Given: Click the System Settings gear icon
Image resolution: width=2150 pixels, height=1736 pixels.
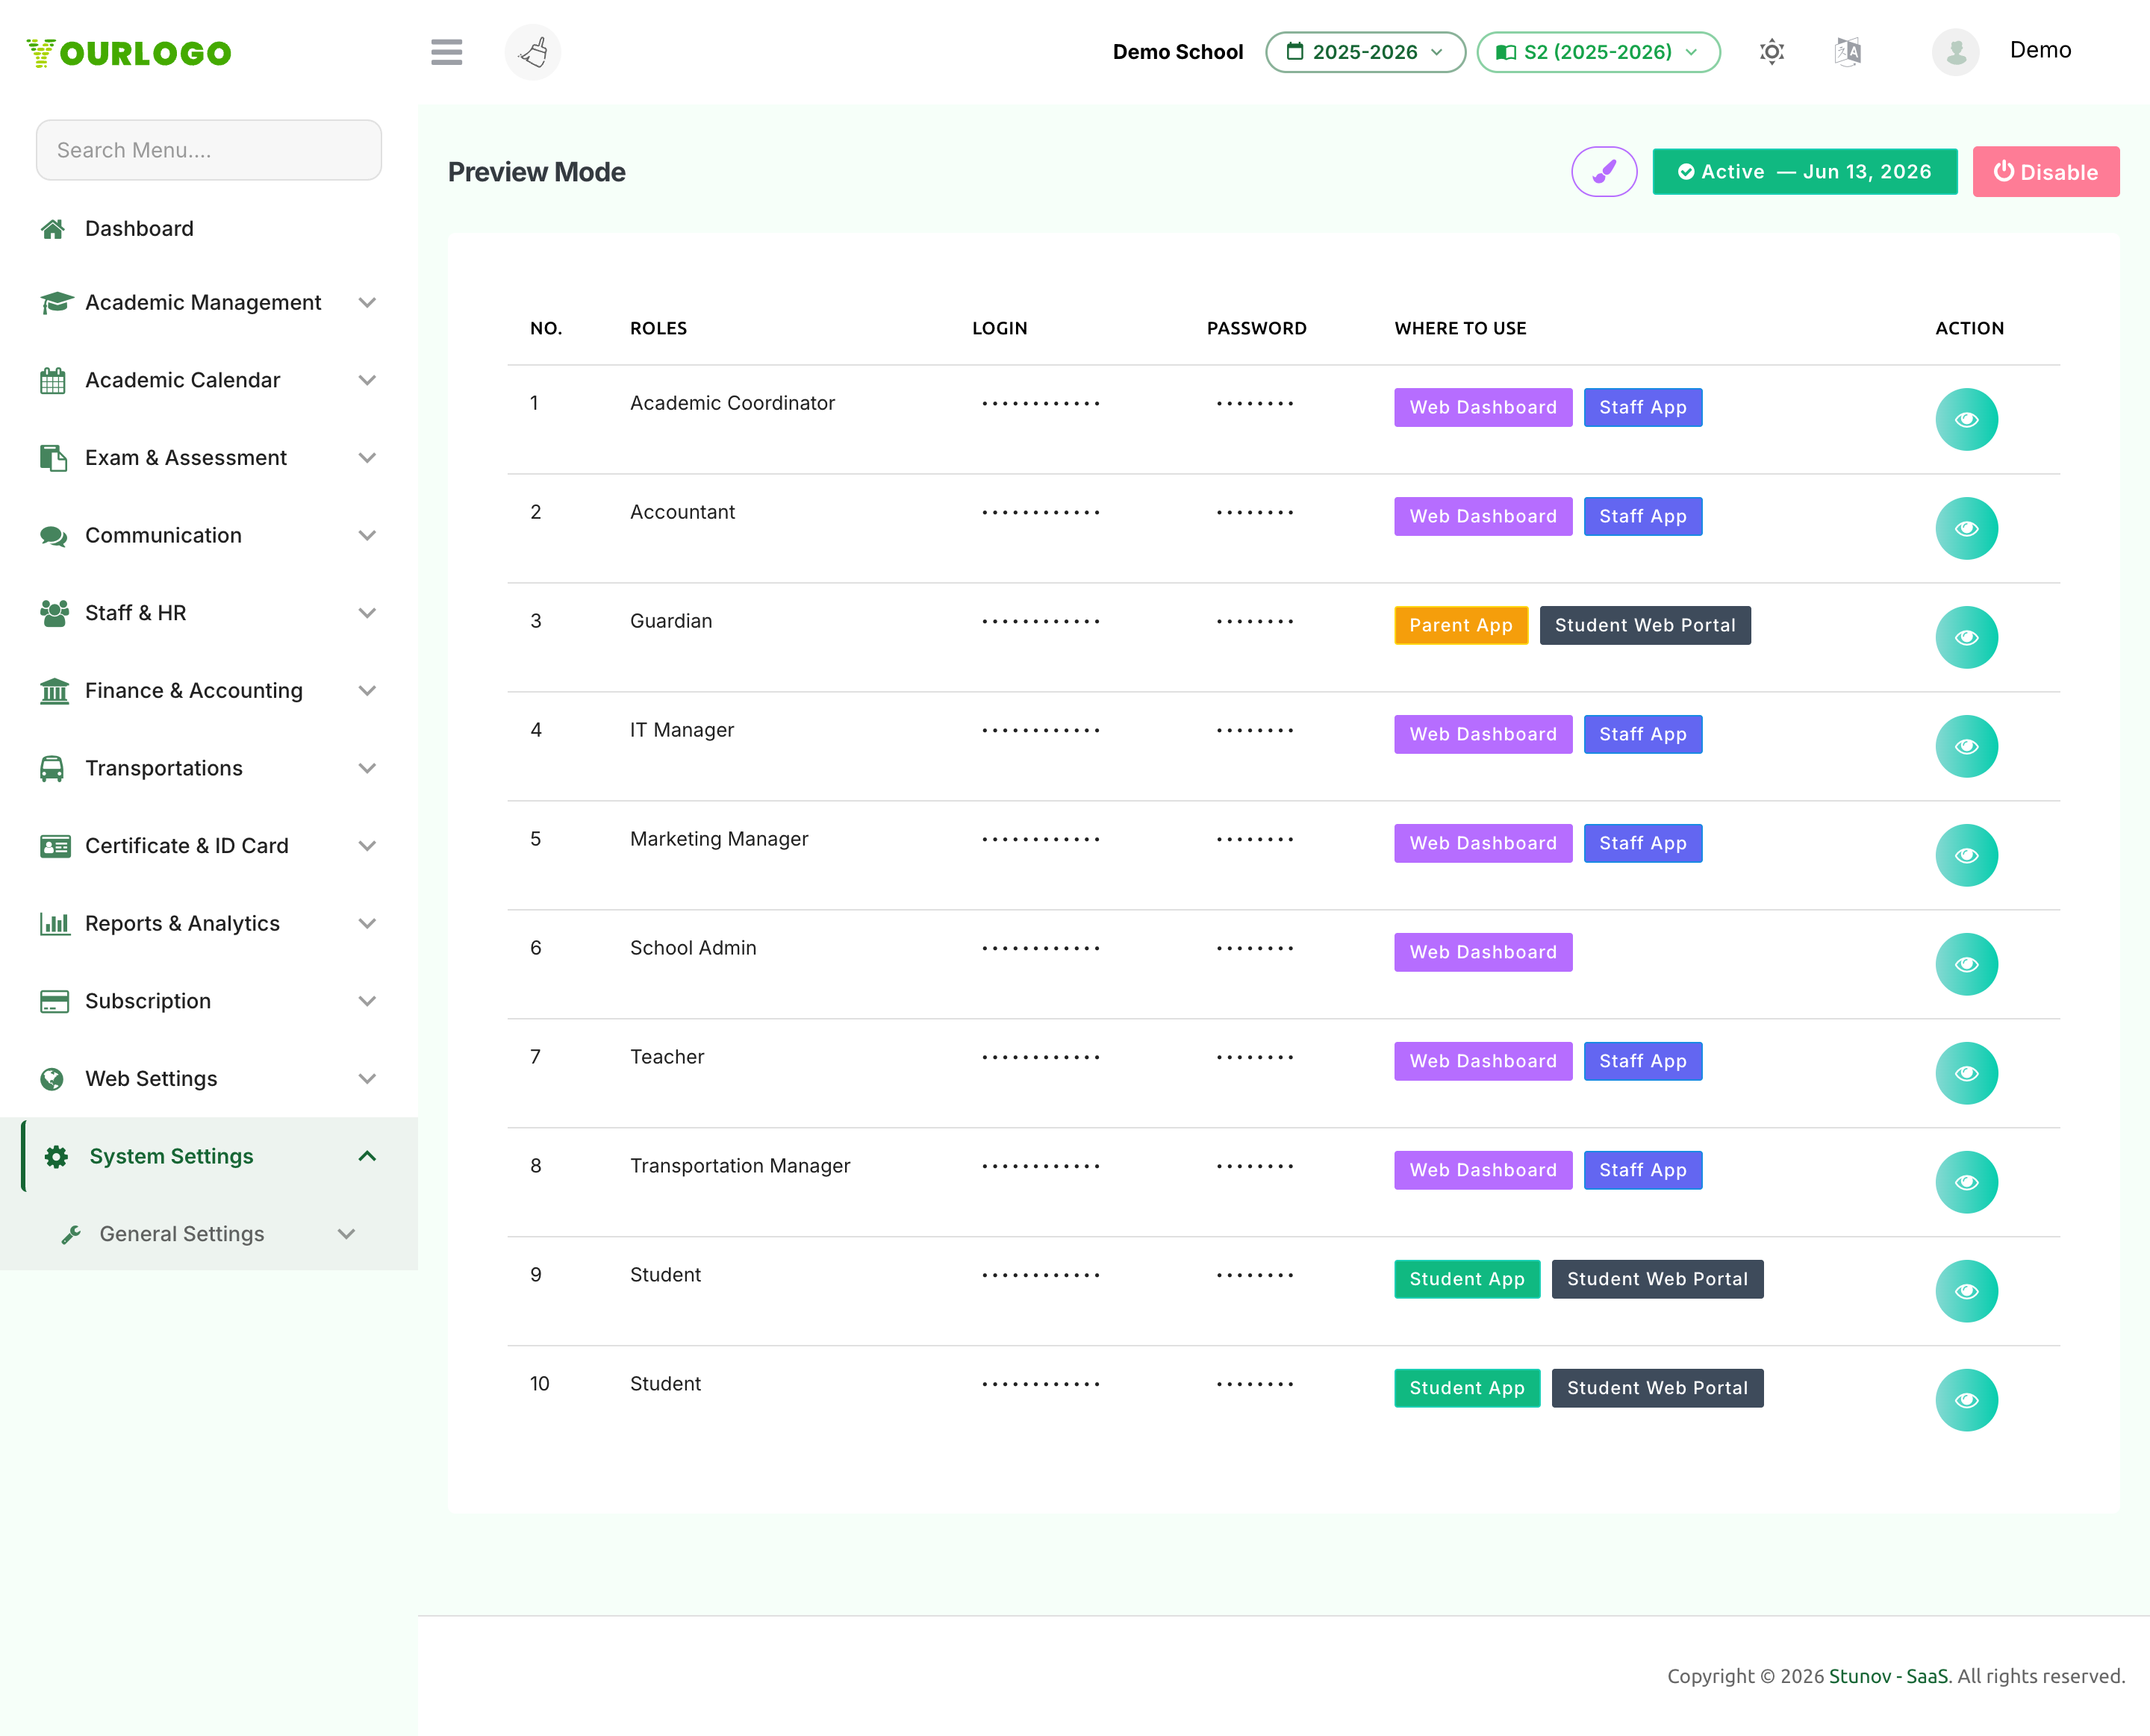Looking at the screenshot, I should 57,1157.
